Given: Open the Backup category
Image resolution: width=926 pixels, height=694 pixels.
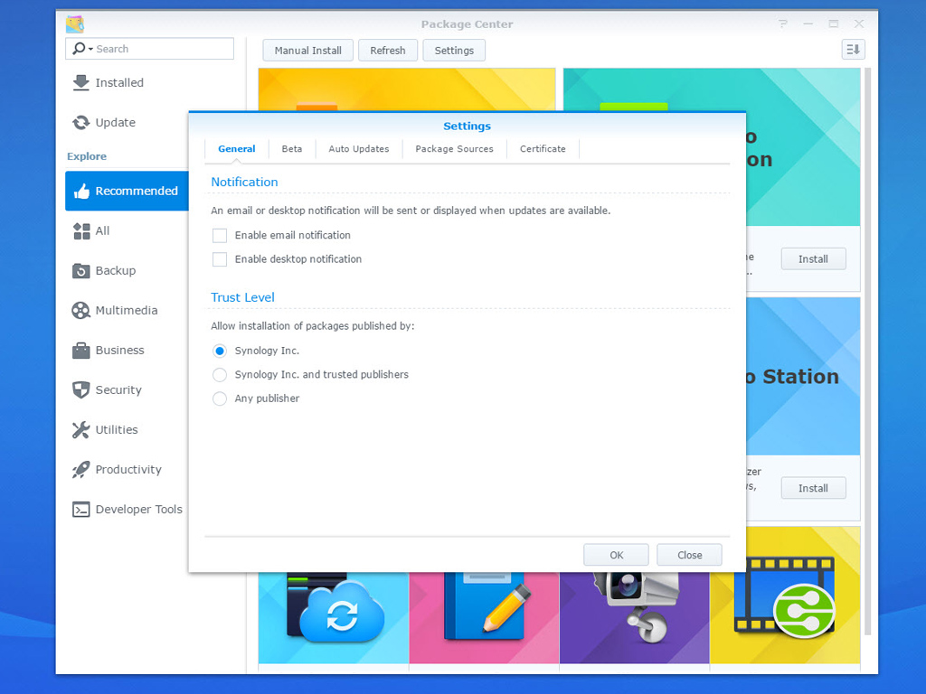Looking at the screenshot, I should point(104,270).
